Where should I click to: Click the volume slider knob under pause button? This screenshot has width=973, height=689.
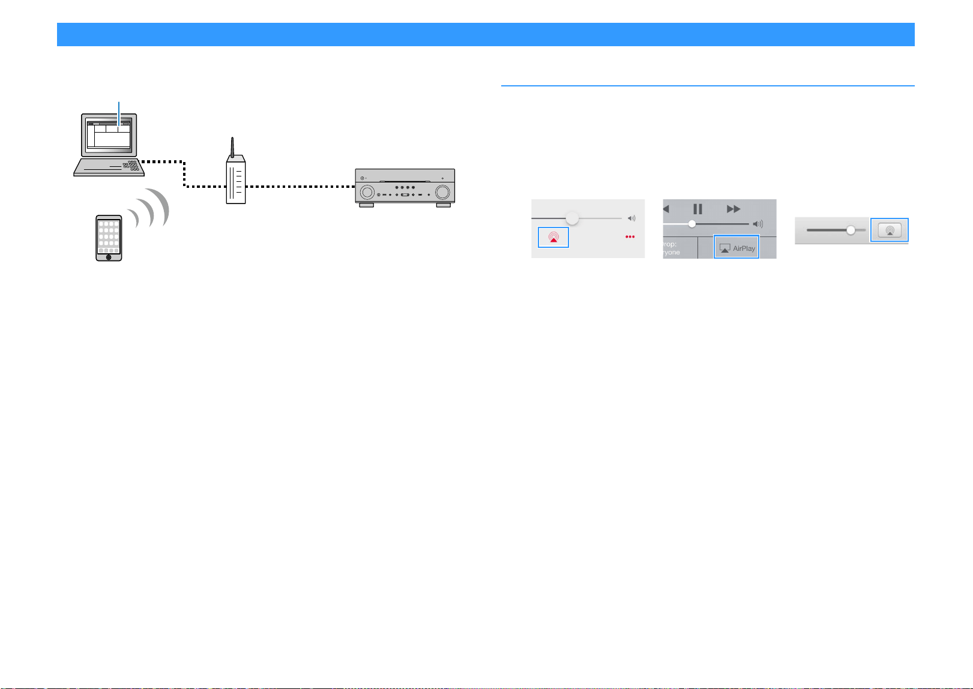pyautogui.click(x=692, y=224)
